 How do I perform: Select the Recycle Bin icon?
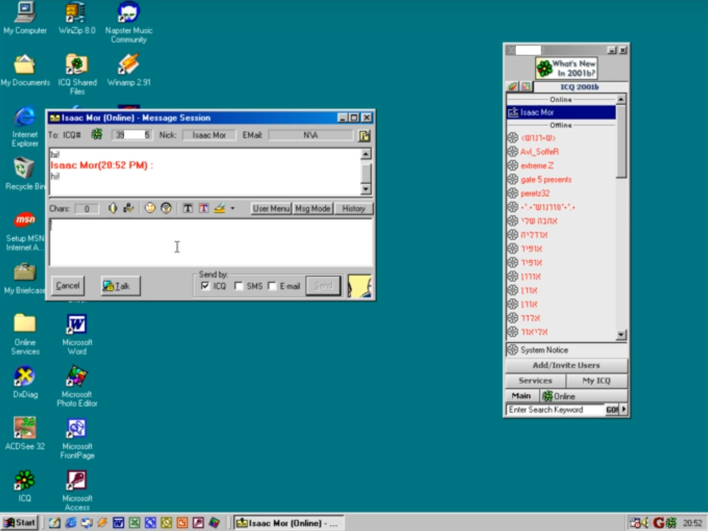(24, 174)
